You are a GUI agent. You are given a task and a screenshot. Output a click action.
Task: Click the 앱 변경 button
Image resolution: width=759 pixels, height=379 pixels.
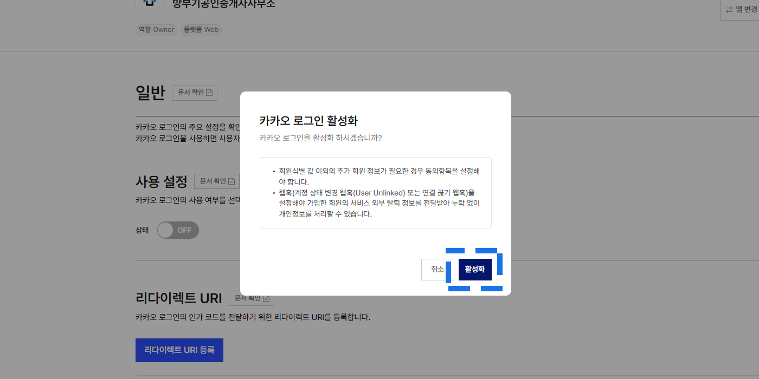(740, 10)
